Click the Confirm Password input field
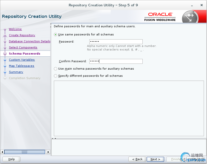This screenshot has width=207, height=164. [116, 61]
